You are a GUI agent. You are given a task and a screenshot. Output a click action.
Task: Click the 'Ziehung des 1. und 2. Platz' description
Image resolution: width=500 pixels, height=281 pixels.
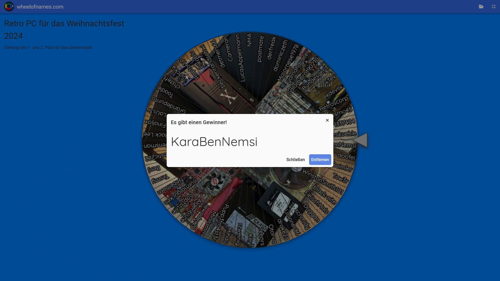coord(48,47)
